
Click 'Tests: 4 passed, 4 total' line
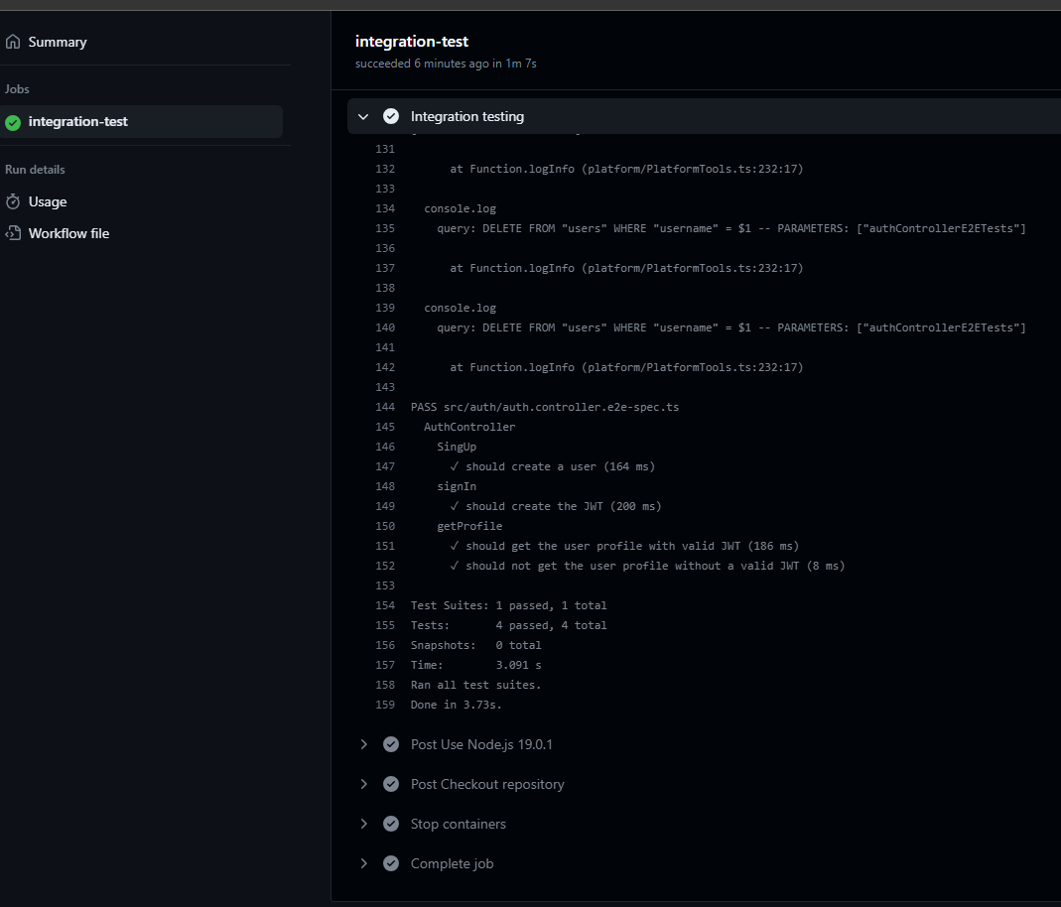[x=509, y=625]
